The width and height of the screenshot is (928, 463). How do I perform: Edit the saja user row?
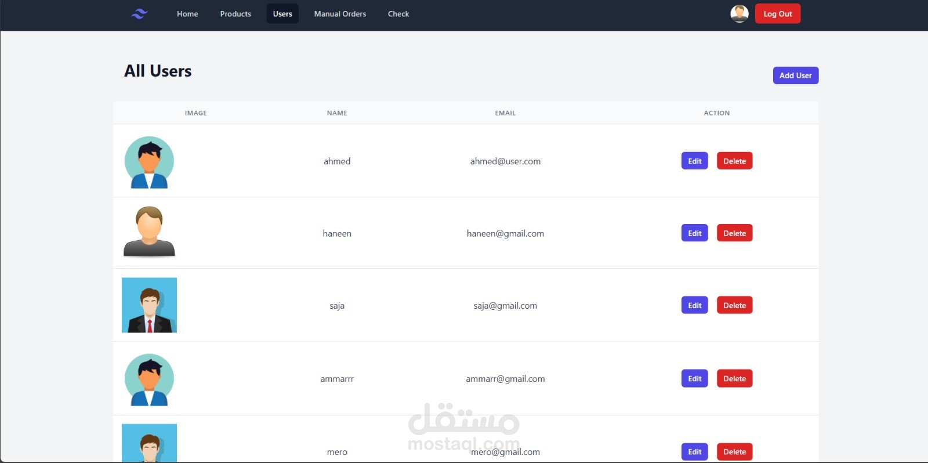[x=695, y=305]
